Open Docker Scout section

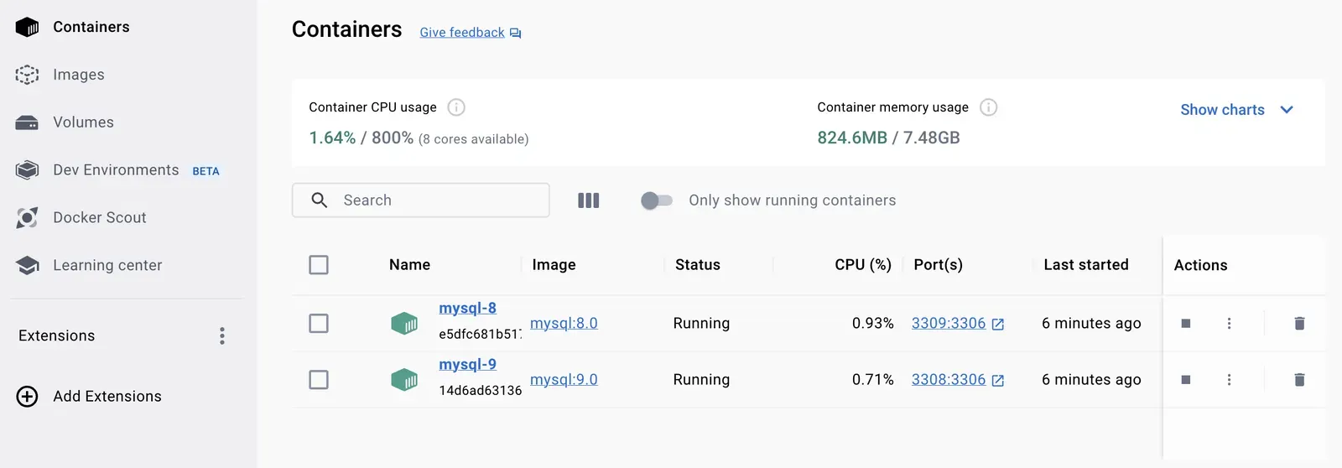(99, 218)
